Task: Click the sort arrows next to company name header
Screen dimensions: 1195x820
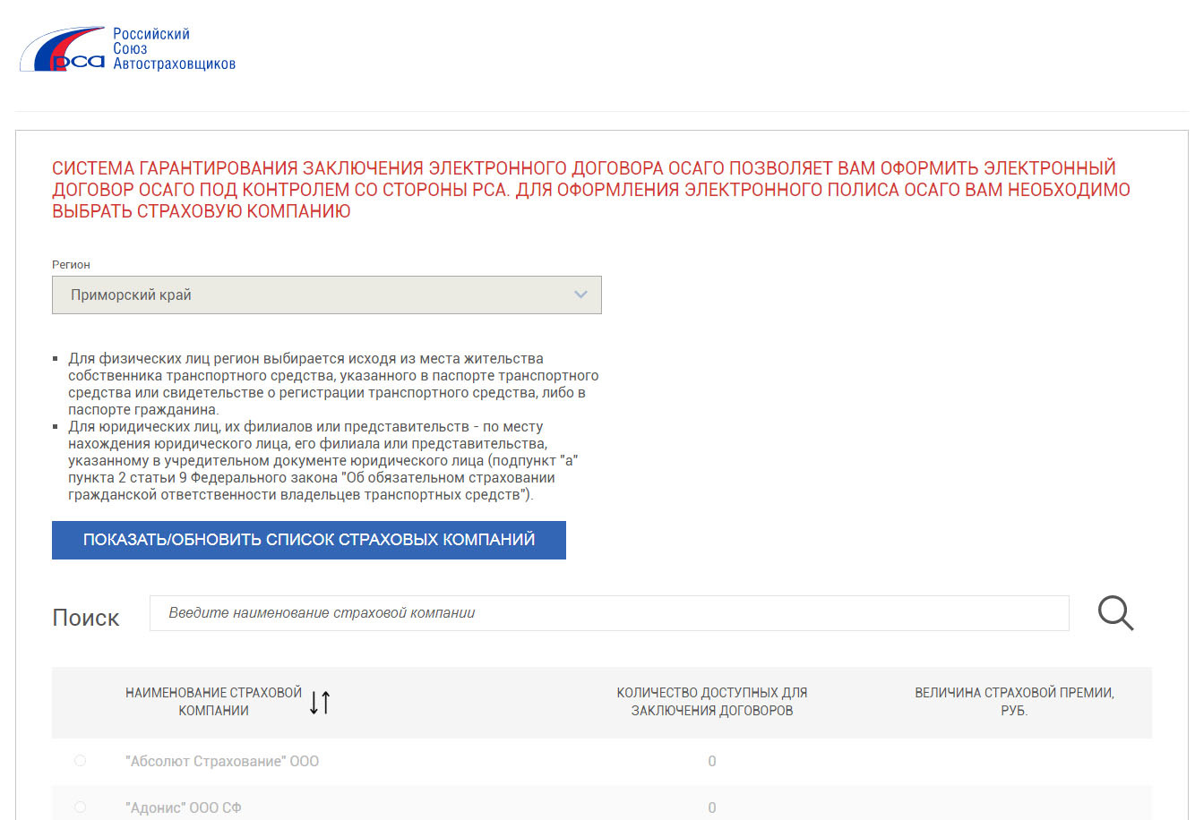Action: [320, 703]
